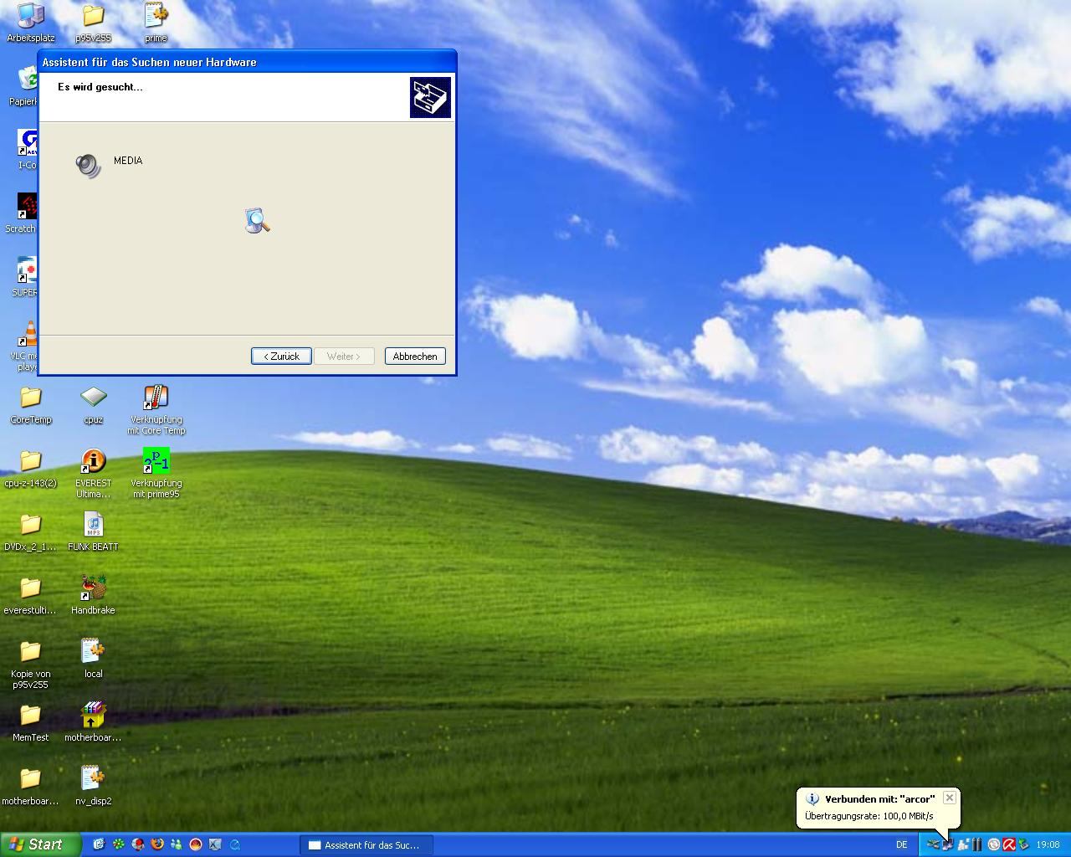
Task: Click the hardware wizard header icon
Action: point(430,97)
